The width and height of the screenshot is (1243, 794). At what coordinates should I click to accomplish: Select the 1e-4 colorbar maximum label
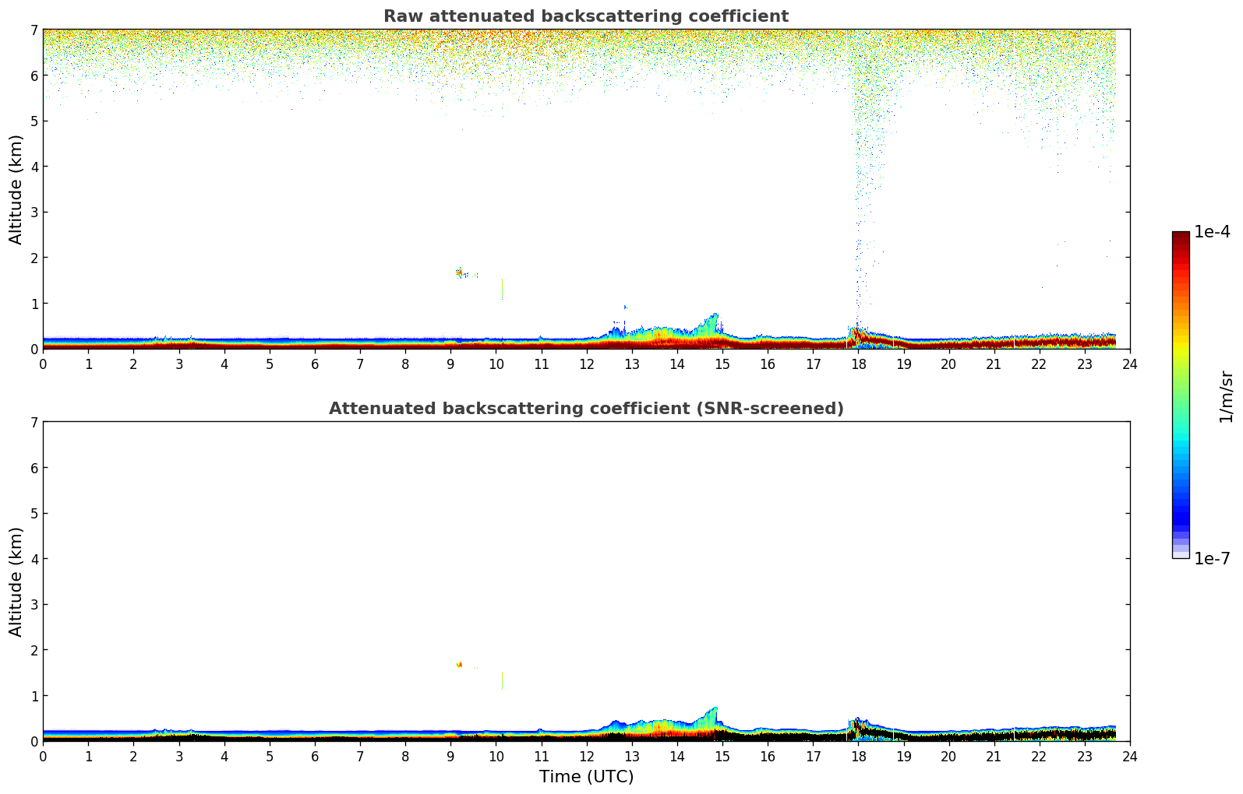[1212, 232]
